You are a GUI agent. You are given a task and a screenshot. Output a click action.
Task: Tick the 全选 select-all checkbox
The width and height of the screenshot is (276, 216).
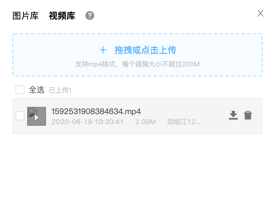click(20, 90)
